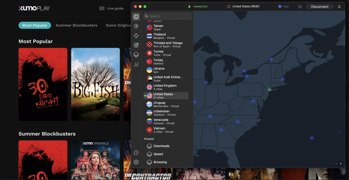Select the Downloads preset label
Image resolution: width=349 pixels, height=180 pixels.
[x=162, y=146]
